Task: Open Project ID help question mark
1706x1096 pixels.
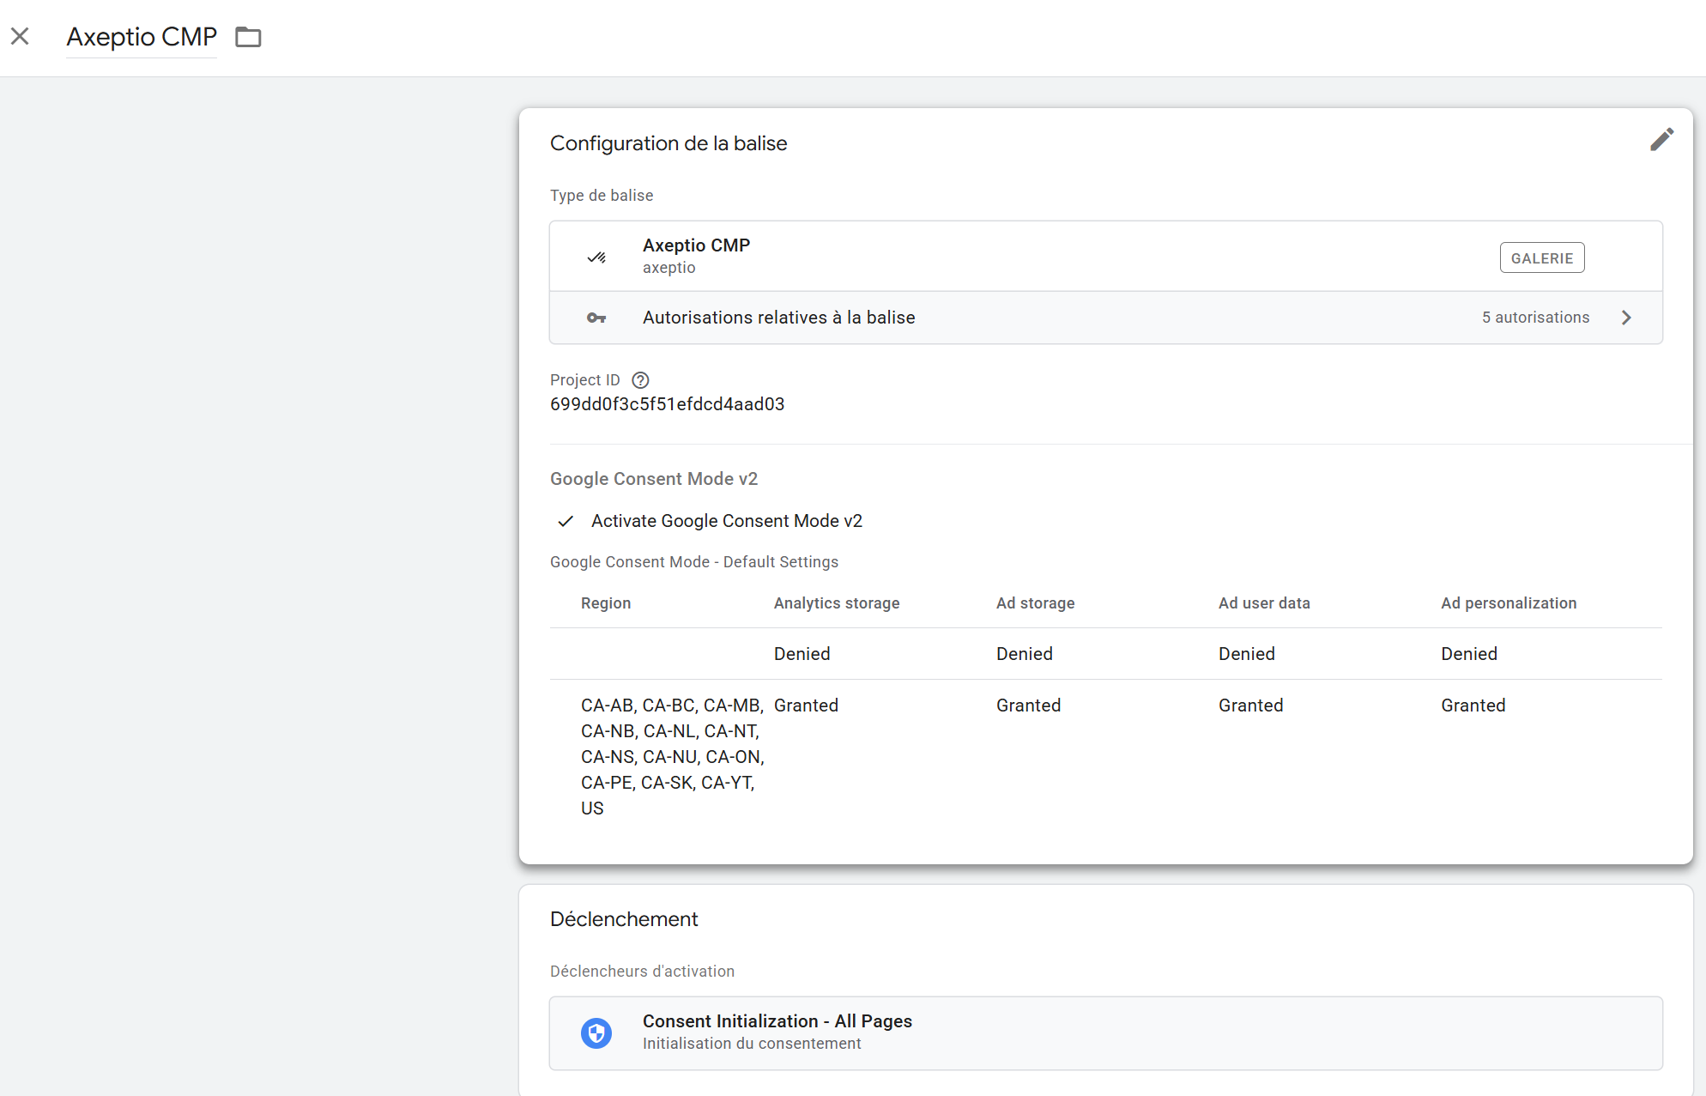Action: coord(640,380)
